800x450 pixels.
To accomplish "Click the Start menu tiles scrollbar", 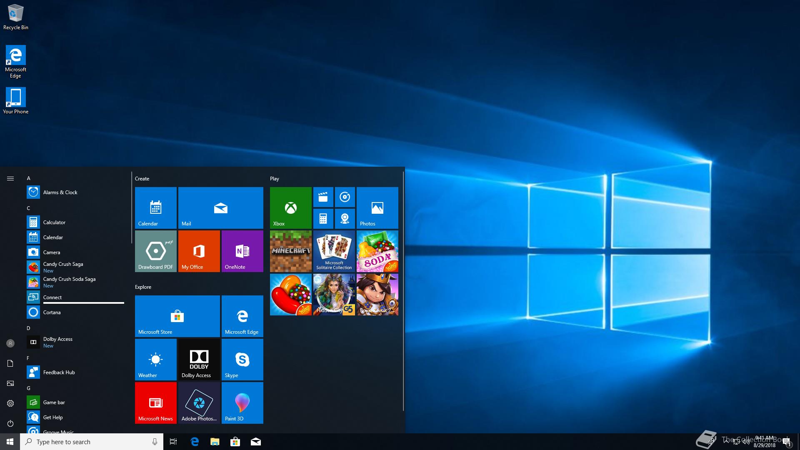I will tap(403, 292).
